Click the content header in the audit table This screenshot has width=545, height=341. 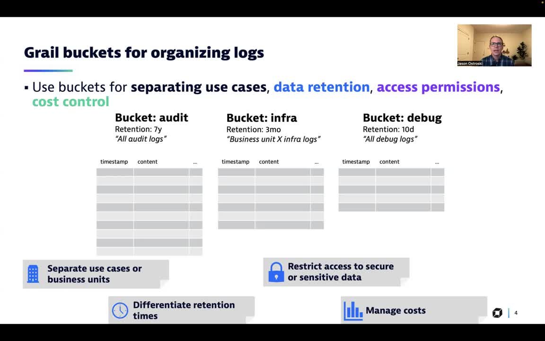pyautogui.click(x=148, y=162)
